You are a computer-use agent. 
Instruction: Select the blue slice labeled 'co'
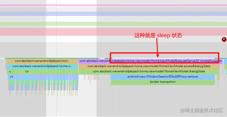11,77
